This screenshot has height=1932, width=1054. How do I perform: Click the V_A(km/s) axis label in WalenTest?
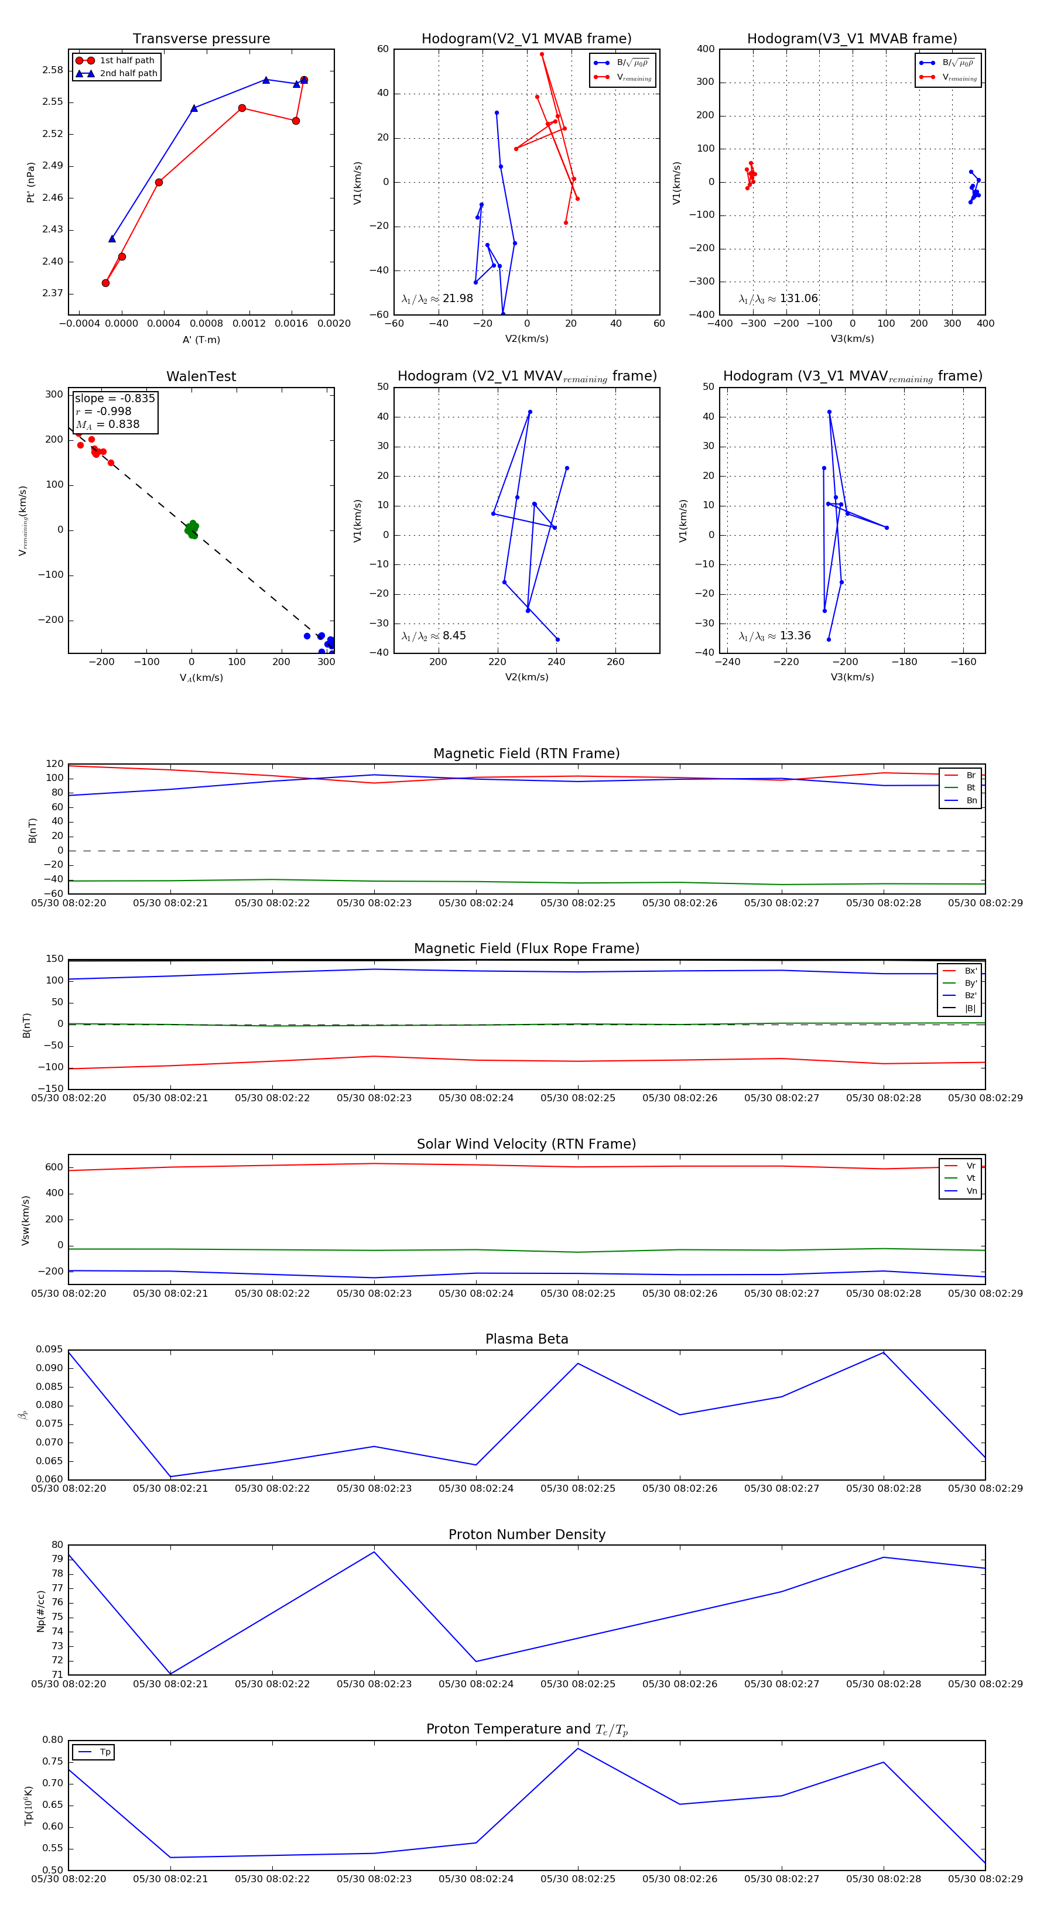click(x=201, y=678)
